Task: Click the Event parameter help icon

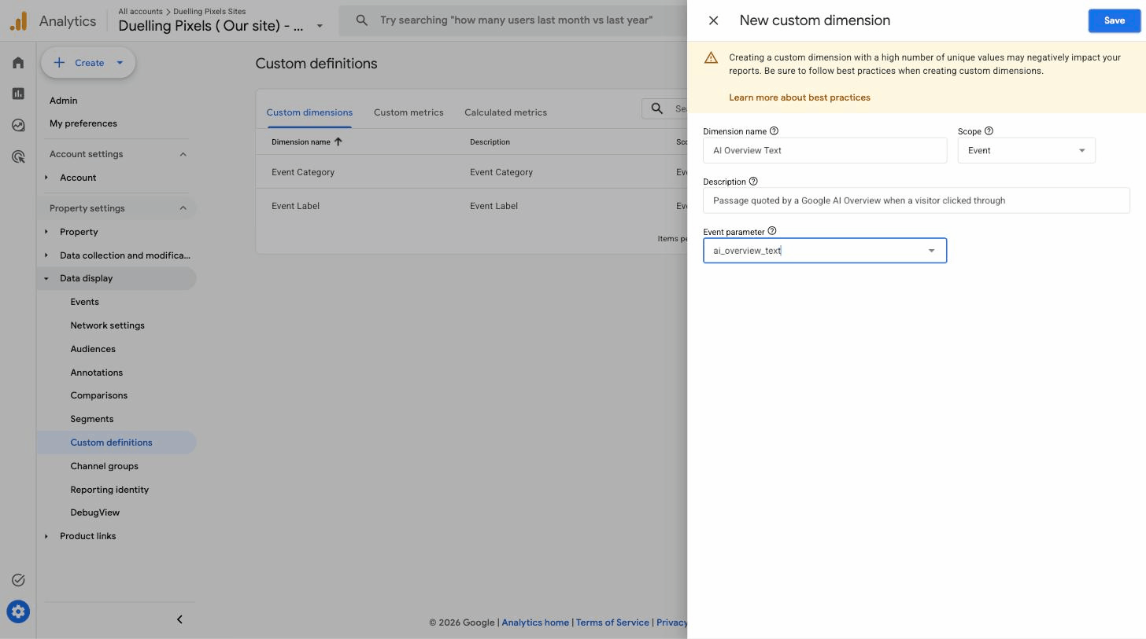Action: point(772,231)
